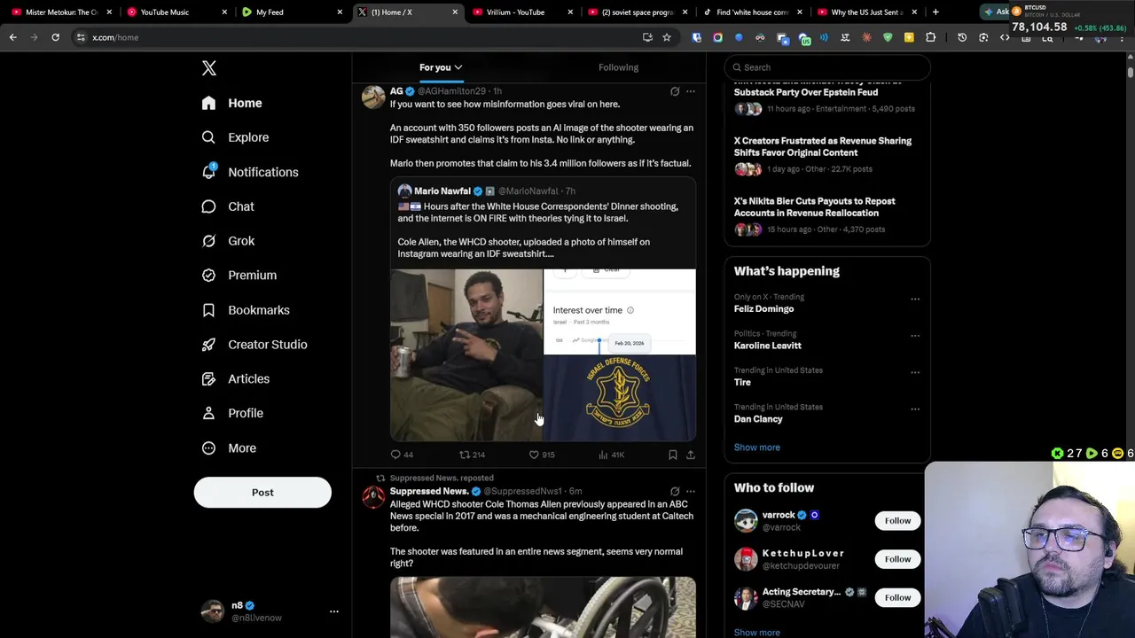Open Premium page
The height and width of the screenshot is (638, 1135).
(239, 276)
